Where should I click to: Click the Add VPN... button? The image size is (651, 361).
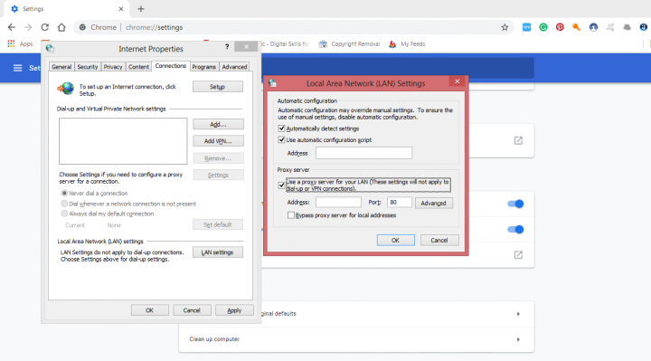pyautogui.click(x=218, y=141)
